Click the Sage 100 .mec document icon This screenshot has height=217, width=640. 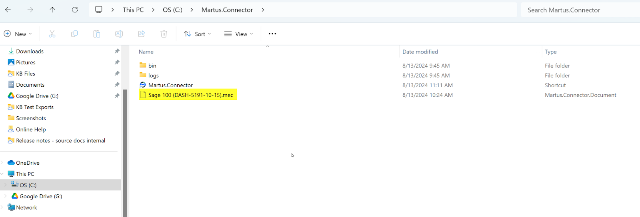click(x=143, y=95)
